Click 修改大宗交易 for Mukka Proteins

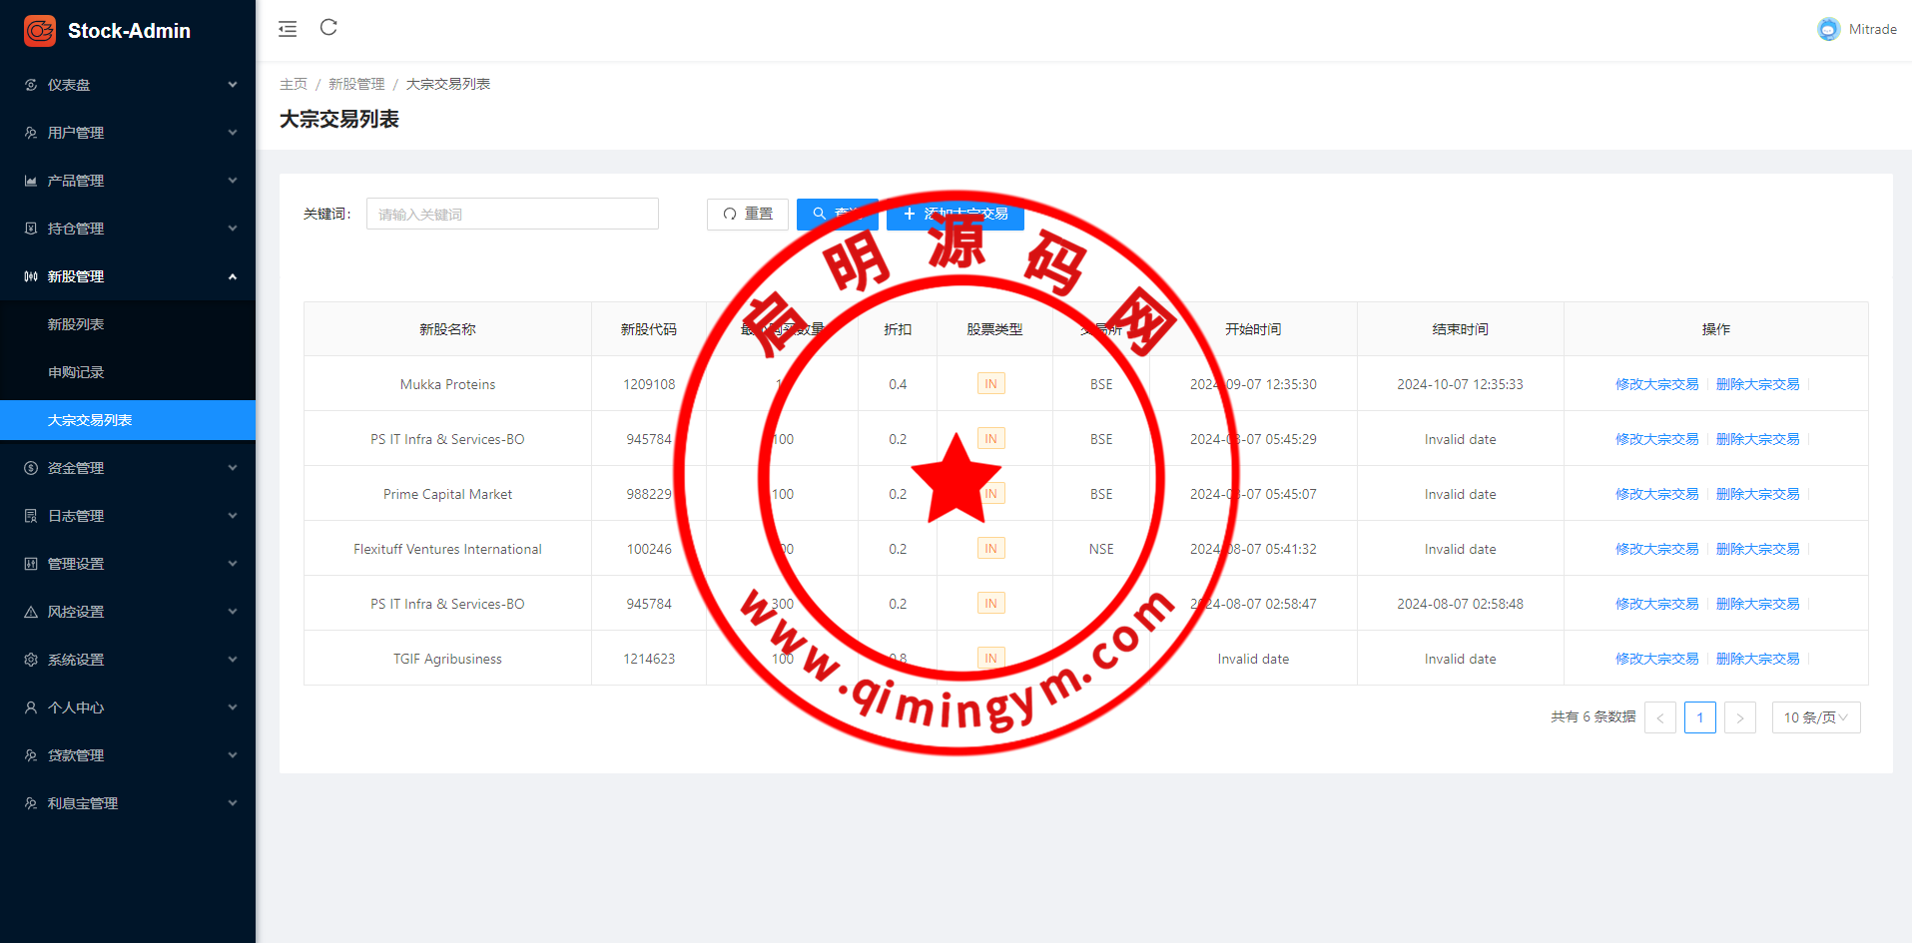(1656, 384)
